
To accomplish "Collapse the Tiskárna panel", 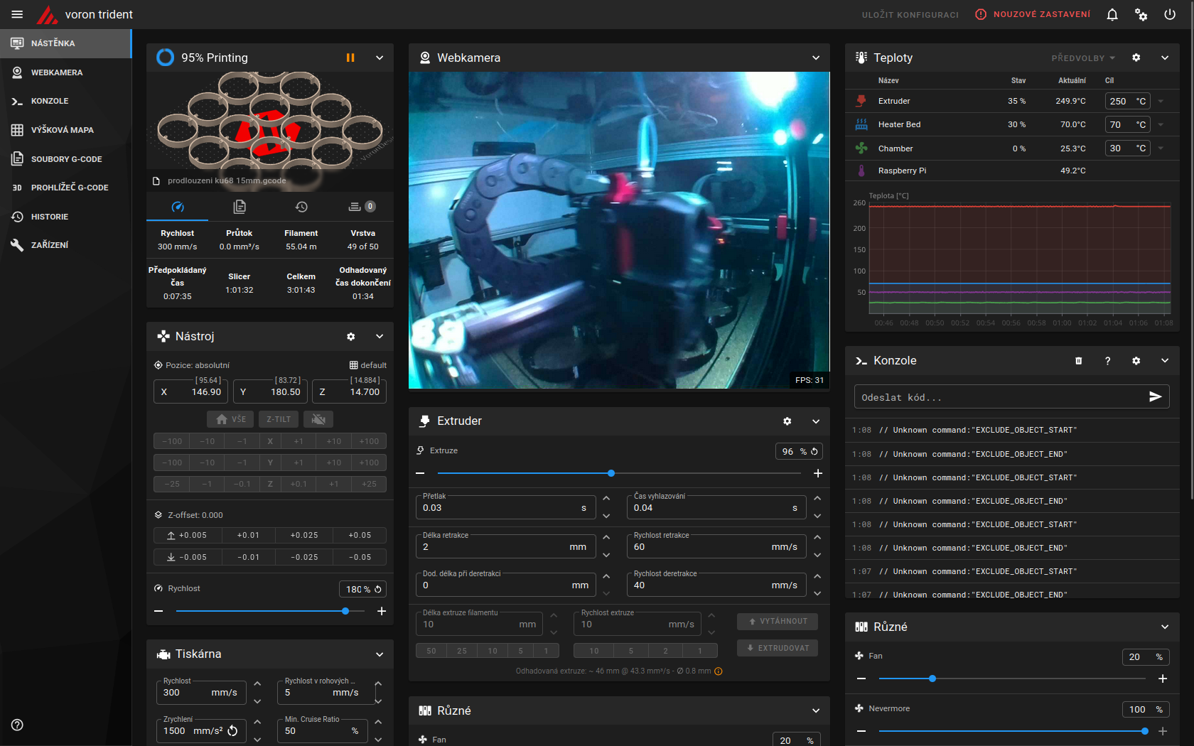I will point(380,654).
